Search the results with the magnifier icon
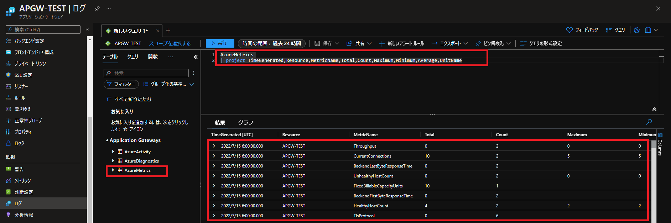This screenshot has height=223, width=671. coord(649,122)
